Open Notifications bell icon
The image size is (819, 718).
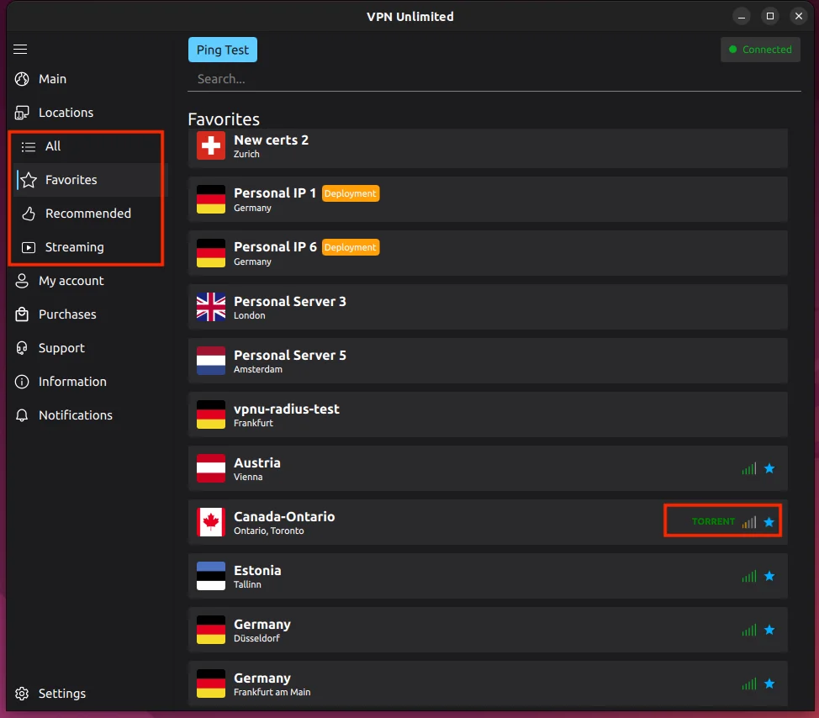point(22,415)
